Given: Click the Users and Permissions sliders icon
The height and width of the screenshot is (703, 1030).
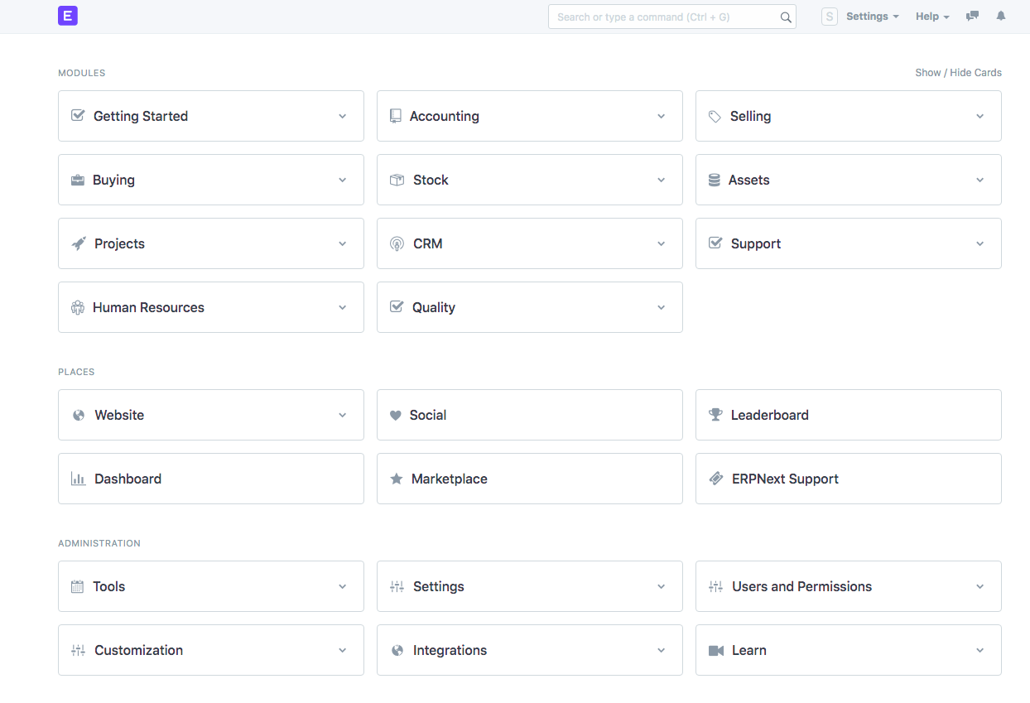Looking at the screenshot, I should [716, 586].
